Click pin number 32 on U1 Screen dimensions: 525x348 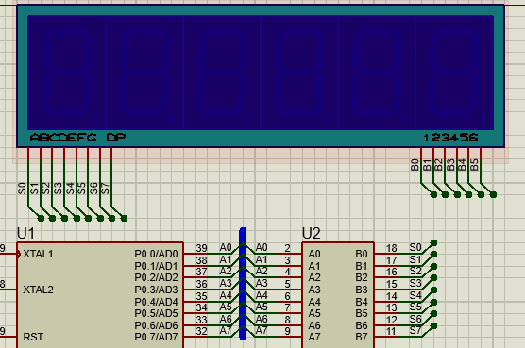[201, 331]
